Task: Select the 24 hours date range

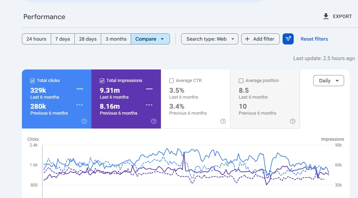Action: [36, 39]
